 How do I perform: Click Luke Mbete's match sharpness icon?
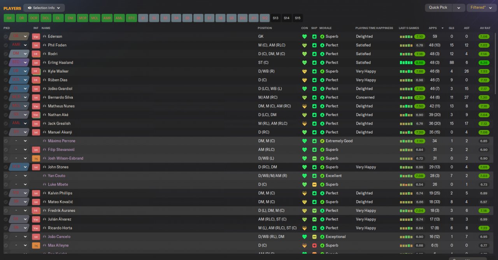(x=314, y=184)
